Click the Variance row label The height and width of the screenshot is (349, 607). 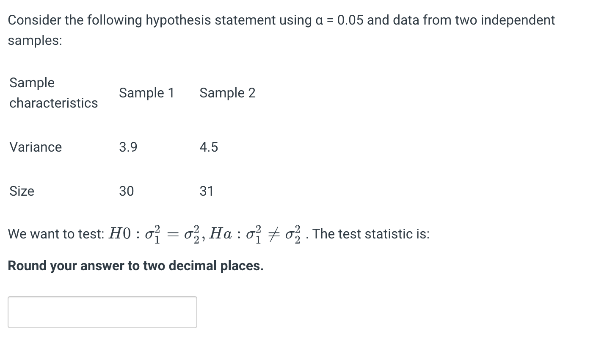click(36, 147)
